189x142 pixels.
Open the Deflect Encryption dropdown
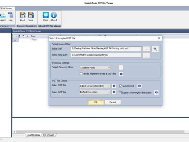(x=95, y=92)
